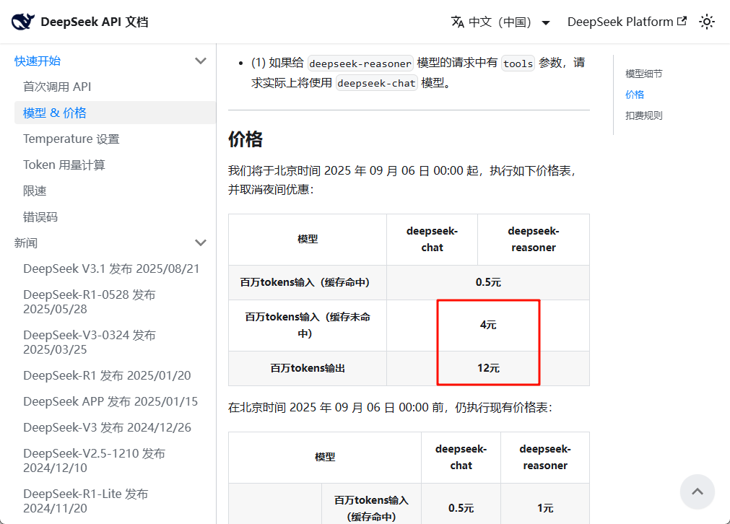Image resolution: width=730 pixels, height=524 pixels.
Task: Click the scroll back to top button
Action: tap(697, 492)
